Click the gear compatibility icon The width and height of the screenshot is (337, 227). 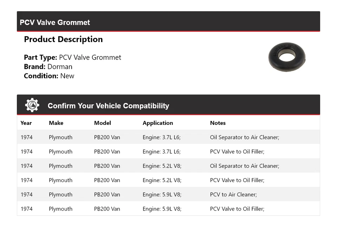[x=32, y=105]
